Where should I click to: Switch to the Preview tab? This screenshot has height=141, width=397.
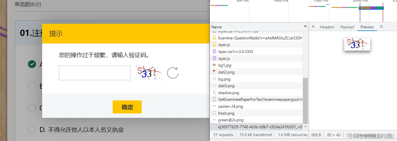pos(367,27)
